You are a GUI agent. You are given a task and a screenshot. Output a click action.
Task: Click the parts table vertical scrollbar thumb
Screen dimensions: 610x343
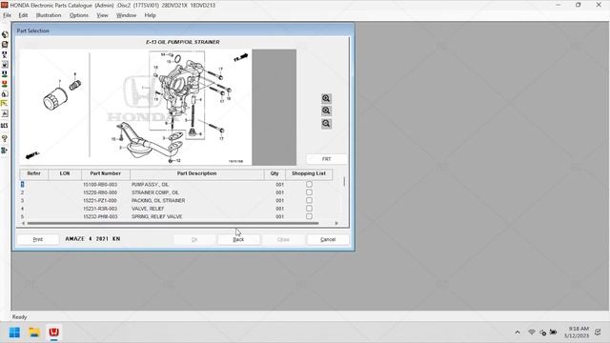pyautogui.click(x=344, y=182)
